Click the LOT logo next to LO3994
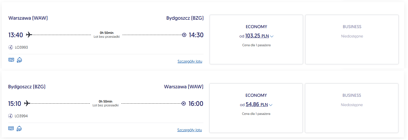Image resolution: width=408 pixels, height=140 pixels. [x=10, y=116]
